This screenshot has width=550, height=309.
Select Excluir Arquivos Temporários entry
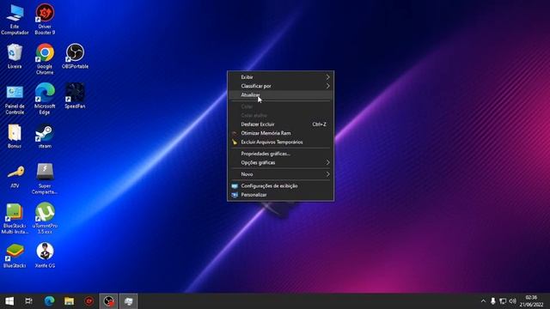coord(281,142)
